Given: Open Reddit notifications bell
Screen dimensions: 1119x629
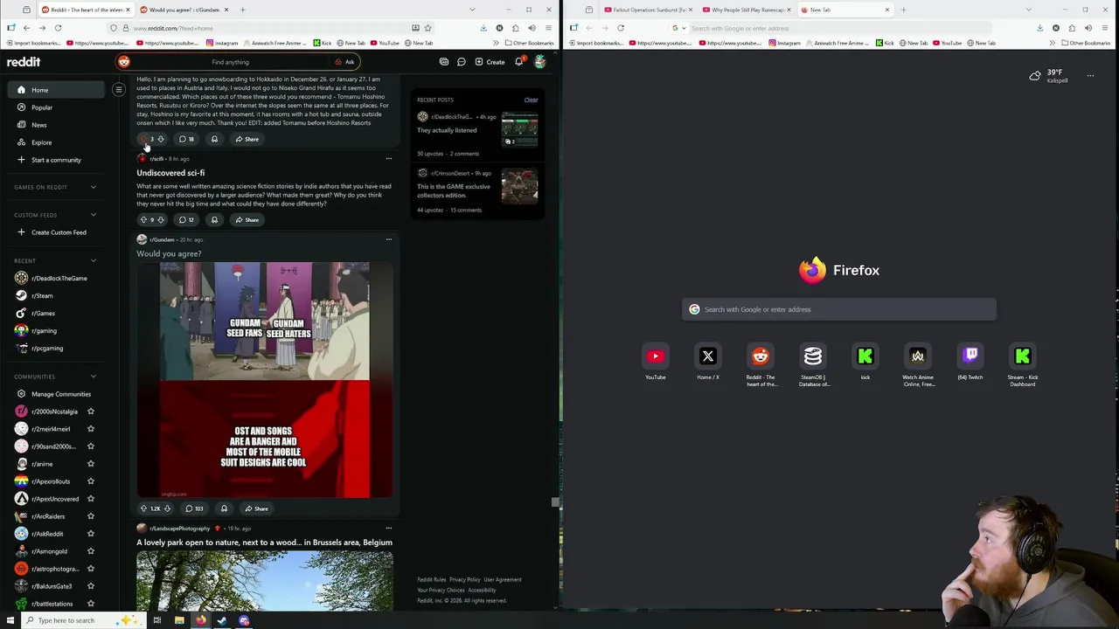Looking at the screenshot, I should (518, 62).
